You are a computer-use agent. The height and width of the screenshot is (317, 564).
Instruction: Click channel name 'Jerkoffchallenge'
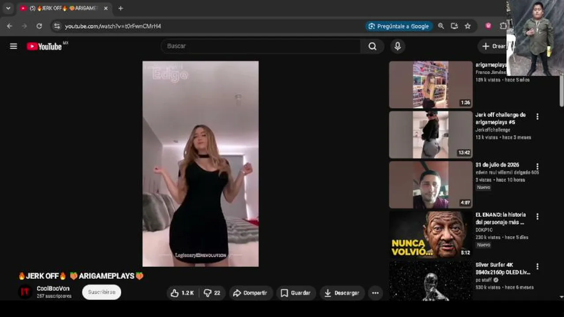(493, 130)
